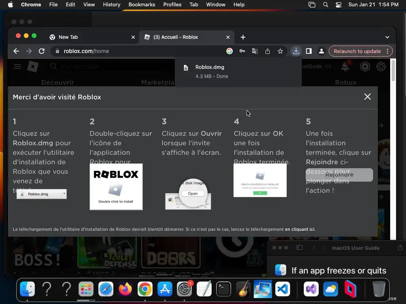Screen dimensions: 406x304
Task: Click the Spotlight search icon
Action: coord(326,5)
